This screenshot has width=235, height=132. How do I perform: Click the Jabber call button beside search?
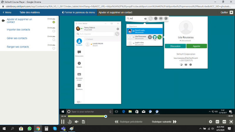click(117, 34)
